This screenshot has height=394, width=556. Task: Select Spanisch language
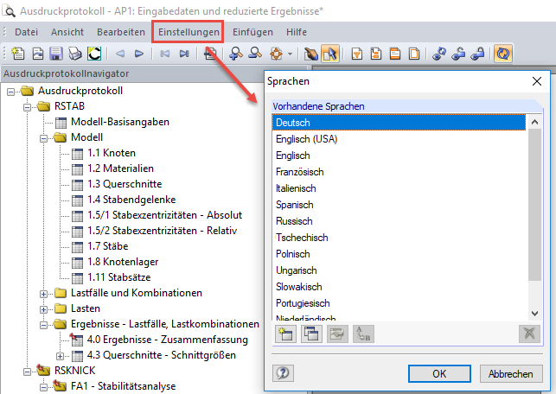coord(399,205)
